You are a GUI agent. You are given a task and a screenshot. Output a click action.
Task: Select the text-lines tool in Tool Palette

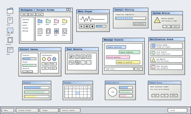tap(89, 57)
